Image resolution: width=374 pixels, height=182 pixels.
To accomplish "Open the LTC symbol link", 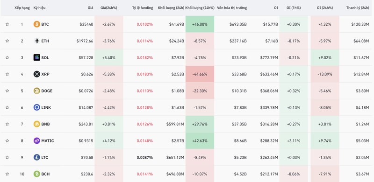I will (x=44, y=157).
